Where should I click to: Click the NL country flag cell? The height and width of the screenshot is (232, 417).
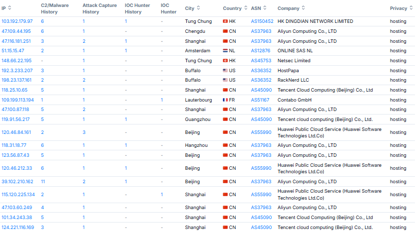[229, 51]
